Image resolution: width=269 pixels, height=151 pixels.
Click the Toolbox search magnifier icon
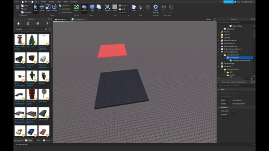tap(46, 29)
